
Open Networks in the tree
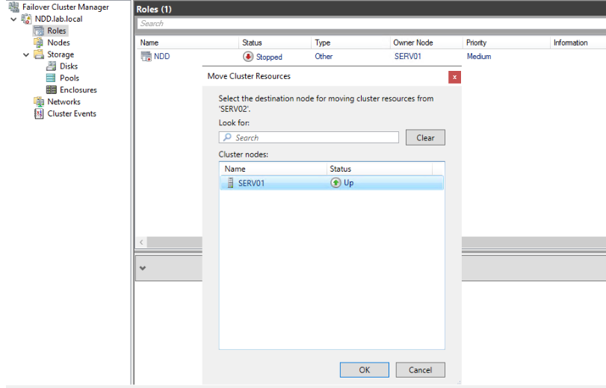click(64, 101)
